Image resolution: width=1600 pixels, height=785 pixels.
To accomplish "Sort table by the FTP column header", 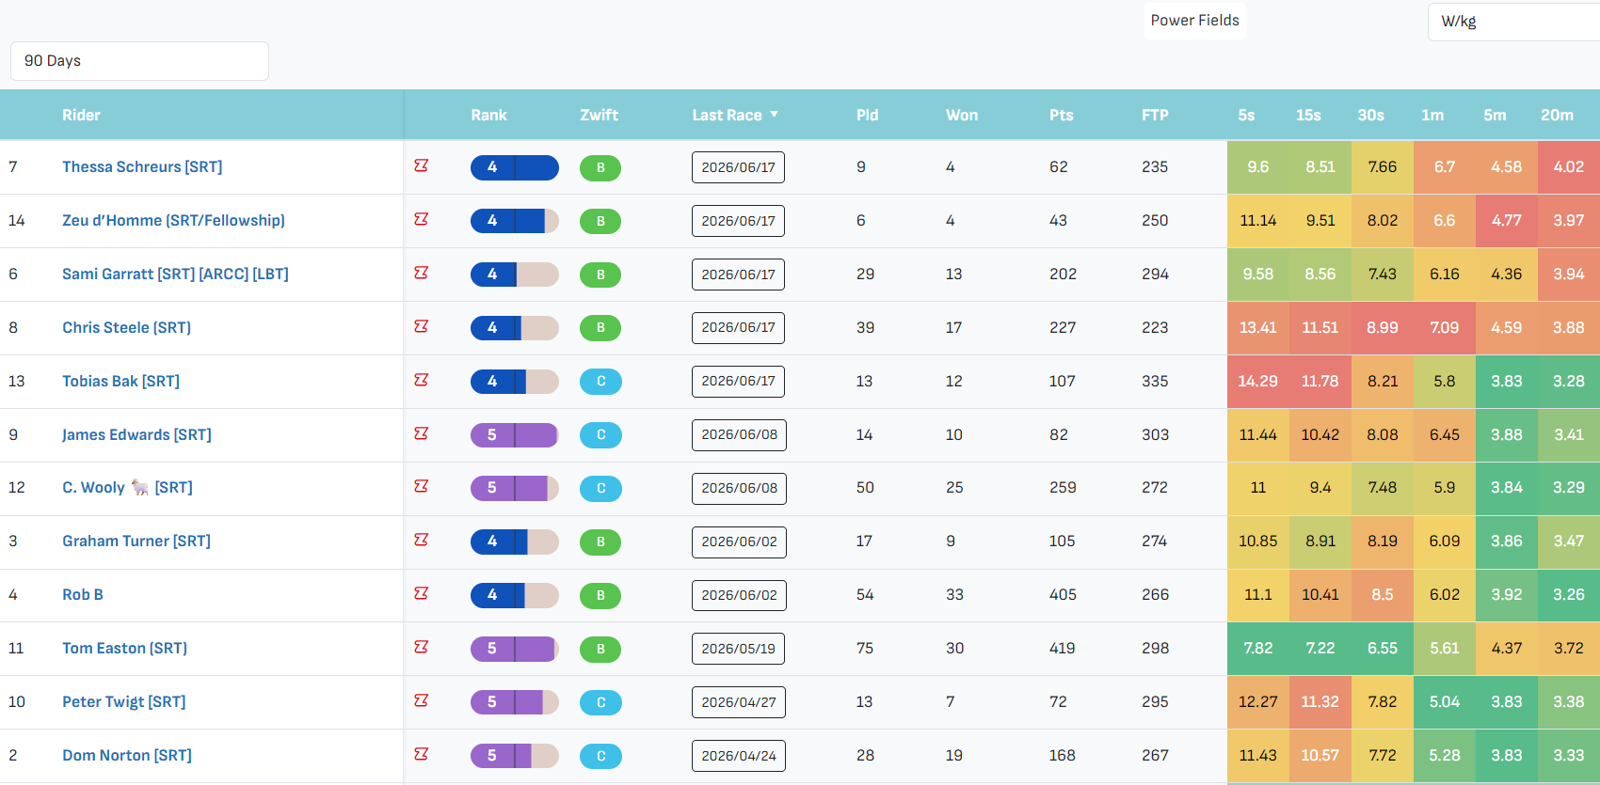I will 1155,115.
